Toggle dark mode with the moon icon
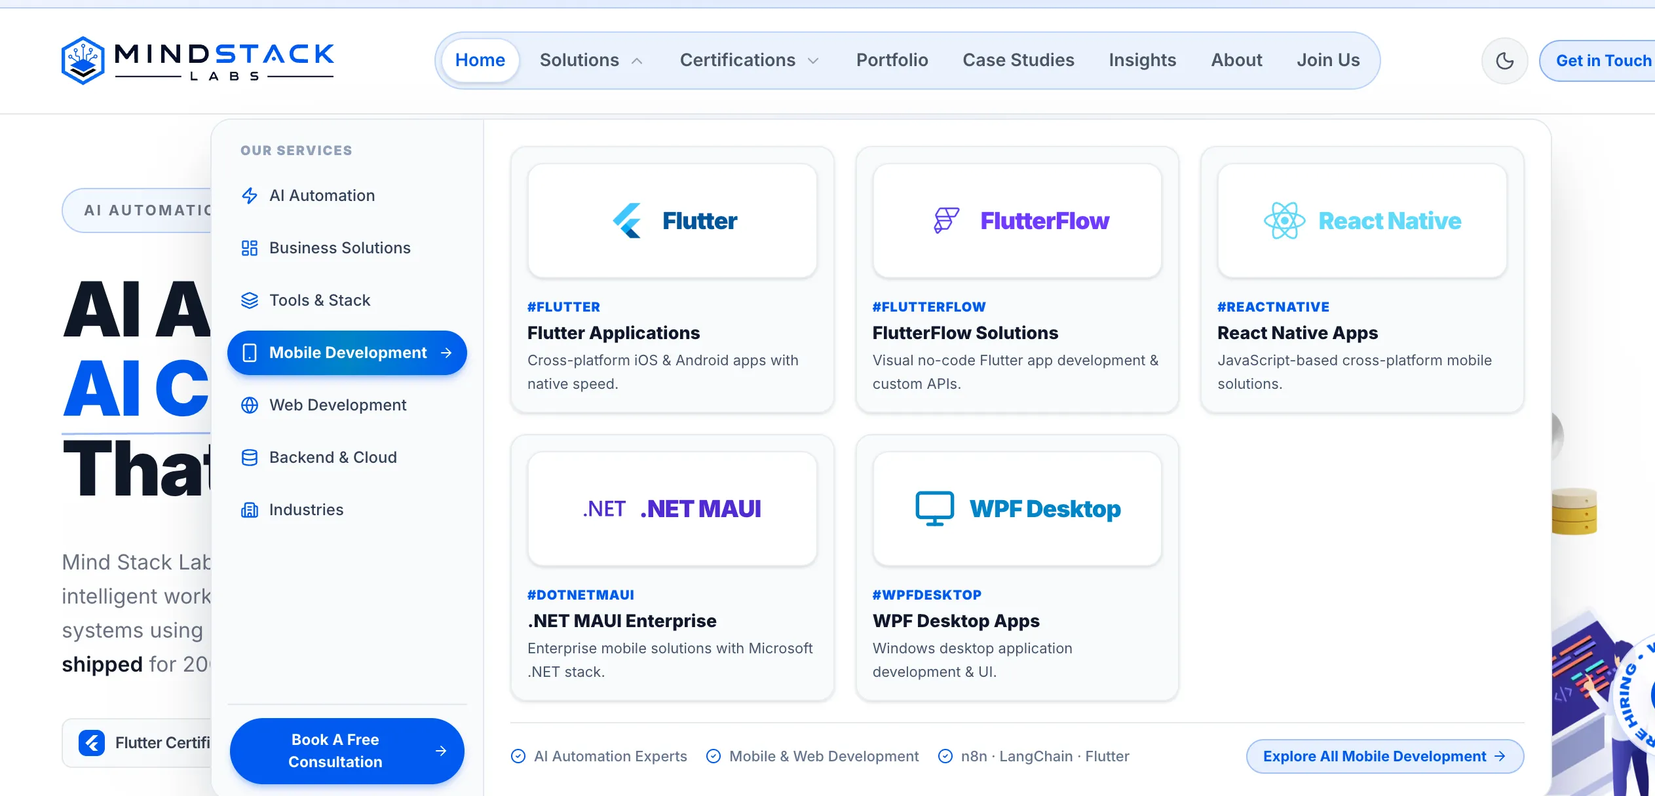This screenshot has width=1655, height=796. pyautogui.click(x=1504, y=61)
